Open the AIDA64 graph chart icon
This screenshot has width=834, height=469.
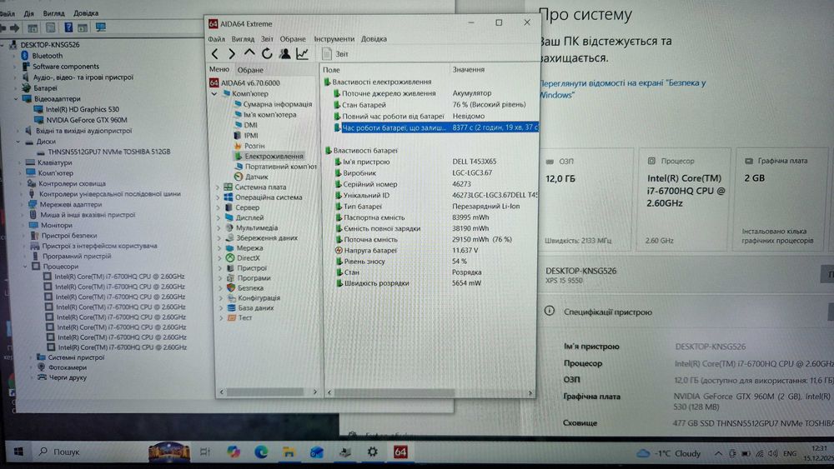click(x=302, y=53)
